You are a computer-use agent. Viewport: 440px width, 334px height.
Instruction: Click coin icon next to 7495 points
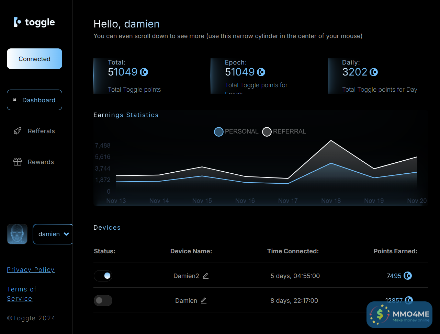tap(408, 276)
